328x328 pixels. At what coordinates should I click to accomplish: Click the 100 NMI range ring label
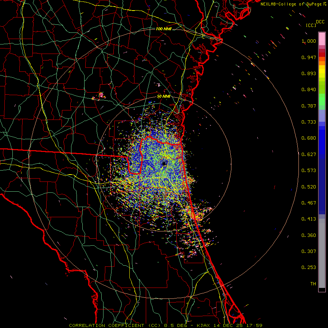(x=164, y=29)
